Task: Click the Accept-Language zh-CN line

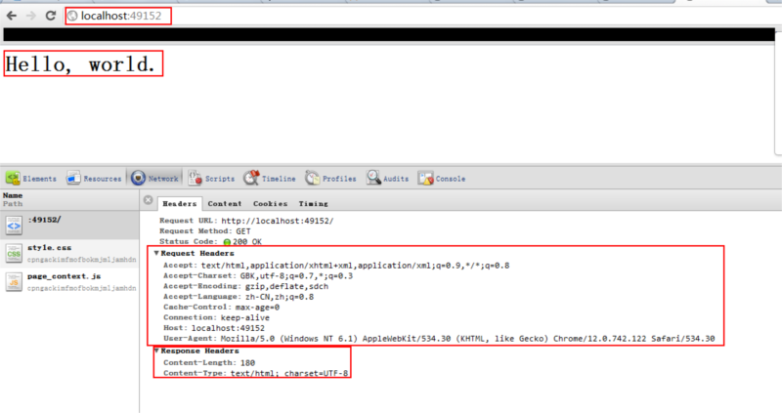Action: (x=239, y=297)
